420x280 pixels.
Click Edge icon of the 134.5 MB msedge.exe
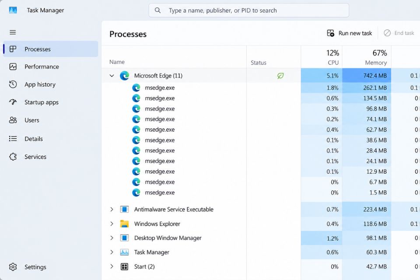(136, 98)
